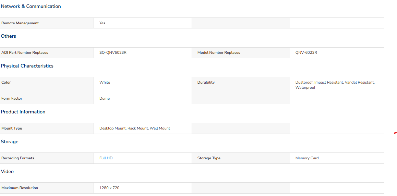Viewport: 397px width, 196px height.
Task: Click the Desktop Mount, Rack Mount value
Action: tap(134, 128)
